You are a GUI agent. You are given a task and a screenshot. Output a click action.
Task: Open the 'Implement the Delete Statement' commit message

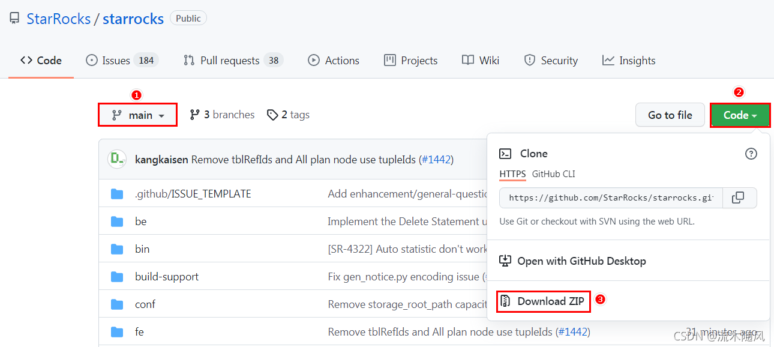[x=407, y=222]
